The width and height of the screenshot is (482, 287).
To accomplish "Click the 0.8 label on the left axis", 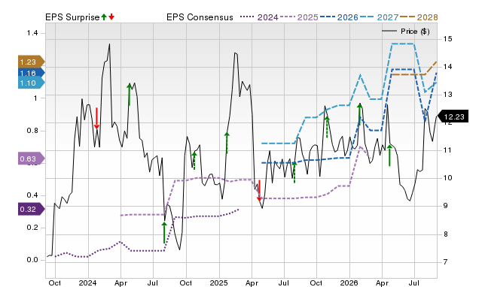I will pyautogui.click(x=32, y=131).
